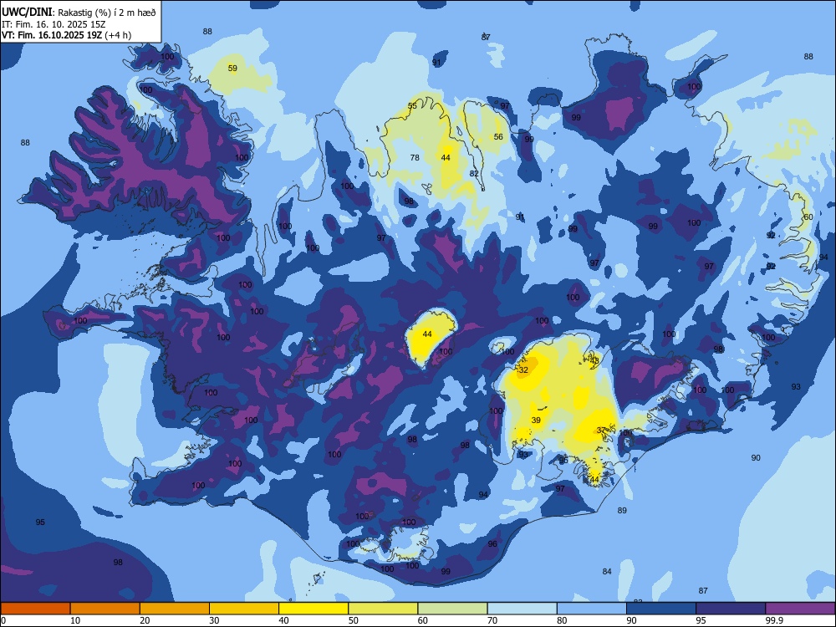Click the 80–90 sky blue legend swatch
The width and height of the screenshot is (836, 627).
click(592, 609)
